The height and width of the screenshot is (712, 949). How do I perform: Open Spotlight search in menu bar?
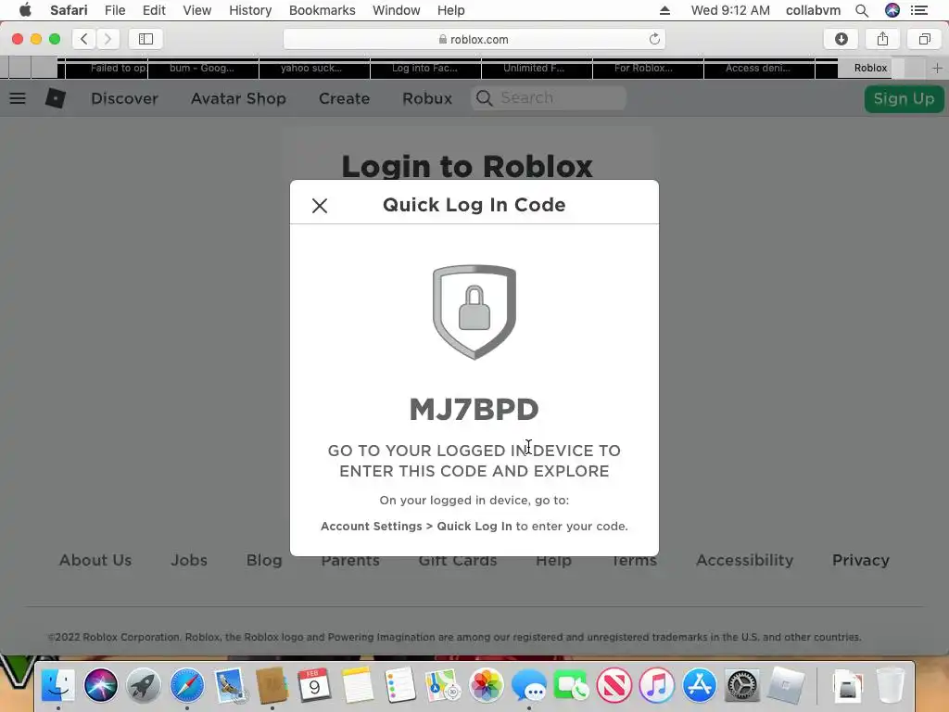tap(862, 10)
